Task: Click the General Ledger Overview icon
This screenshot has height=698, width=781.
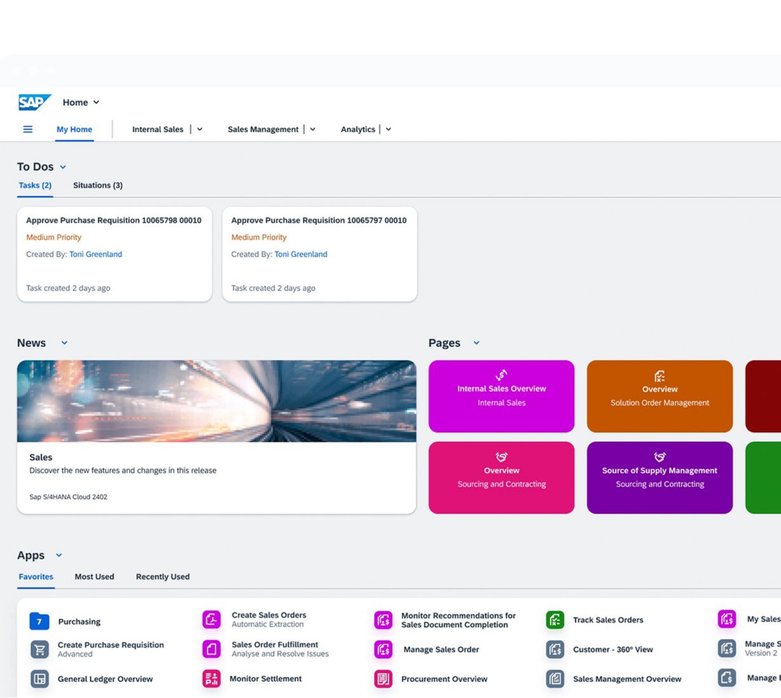Action: click(39, 679)
